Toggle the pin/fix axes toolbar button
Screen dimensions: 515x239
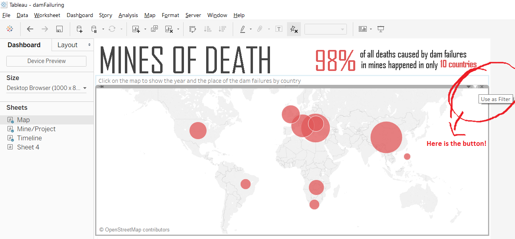(294, 29)
